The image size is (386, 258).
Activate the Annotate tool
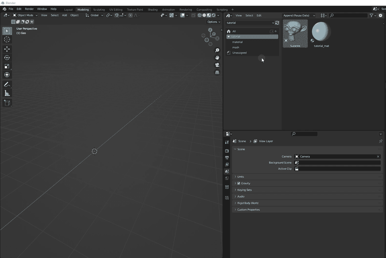[7, 85]
